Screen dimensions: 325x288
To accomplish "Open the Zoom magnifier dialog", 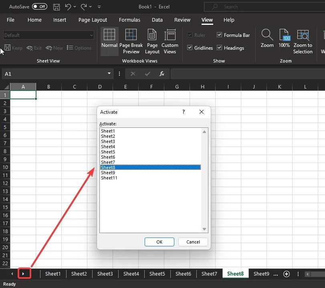I will tap(267, 38).
